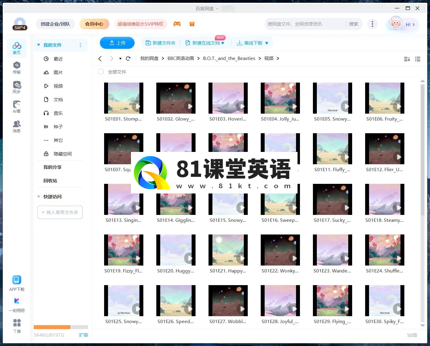
Task: Navigate to B.O.T._and_the_Beasties breadcrumb
Action: coord(229,58)
